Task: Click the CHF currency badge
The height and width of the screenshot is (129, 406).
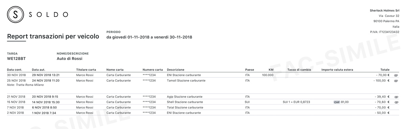Action: coord(337,102)
